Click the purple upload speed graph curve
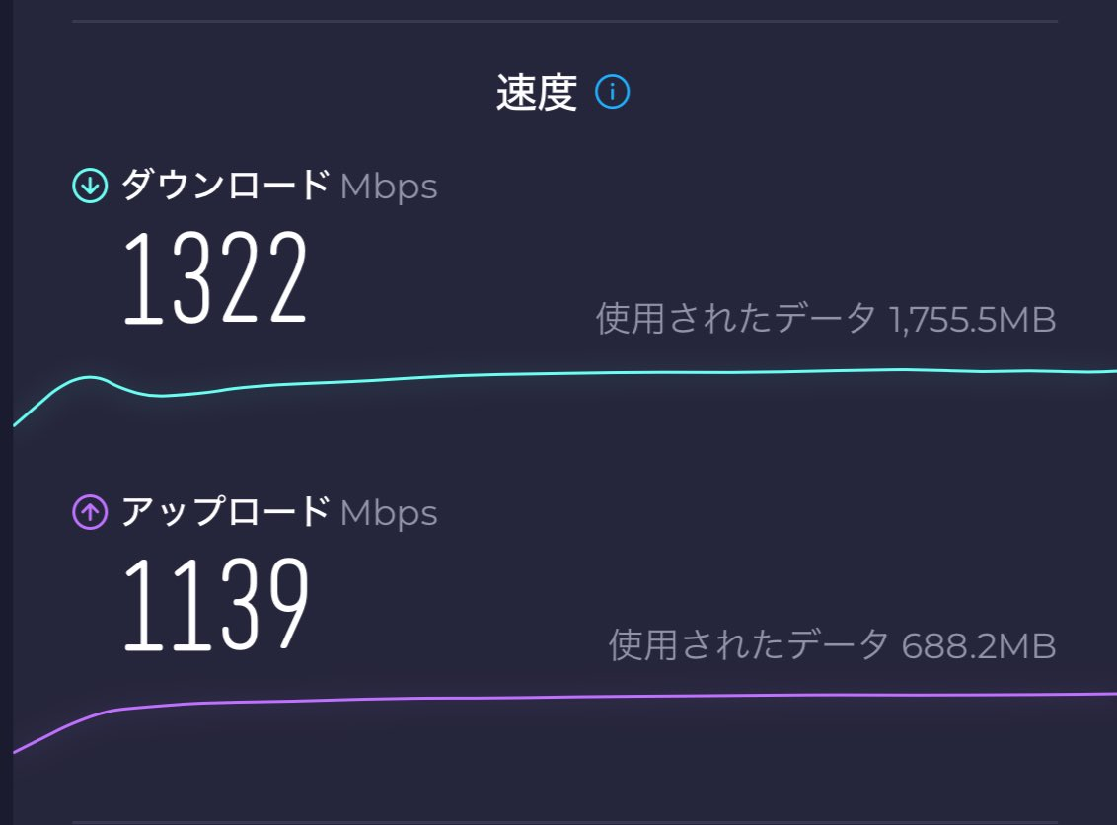This screenshot has height=825, width=1117. point(592,695)
